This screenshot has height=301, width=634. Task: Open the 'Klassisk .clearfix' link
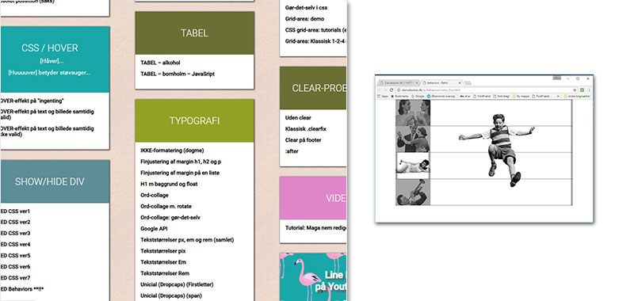click(305, 129)
